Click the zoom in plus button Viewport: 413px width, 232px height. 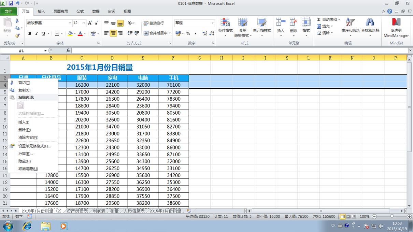(x=409, y=217)
